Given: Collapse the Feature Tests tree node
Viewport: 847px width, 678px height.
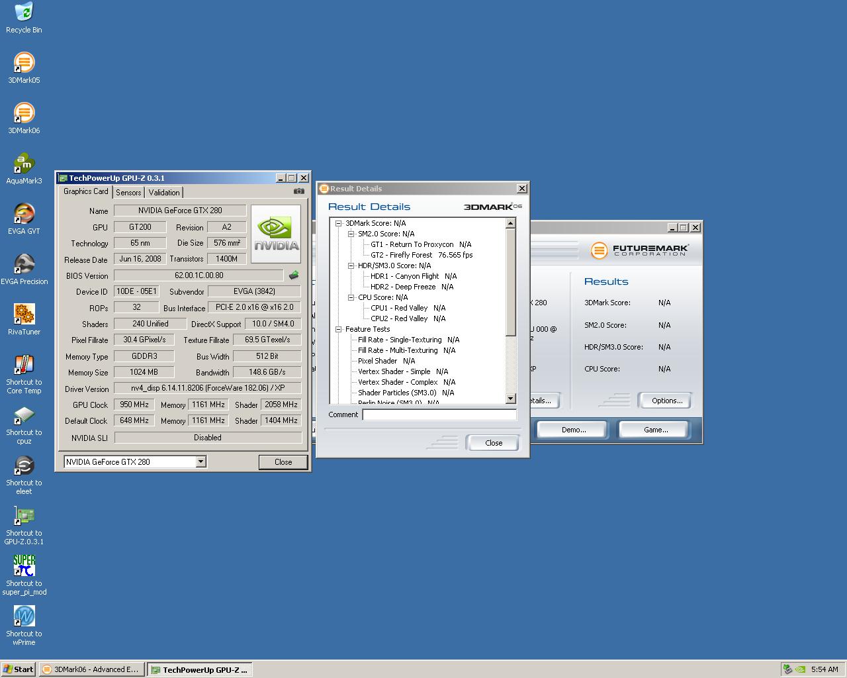Looking at the screenshot, I should point(338,329).
